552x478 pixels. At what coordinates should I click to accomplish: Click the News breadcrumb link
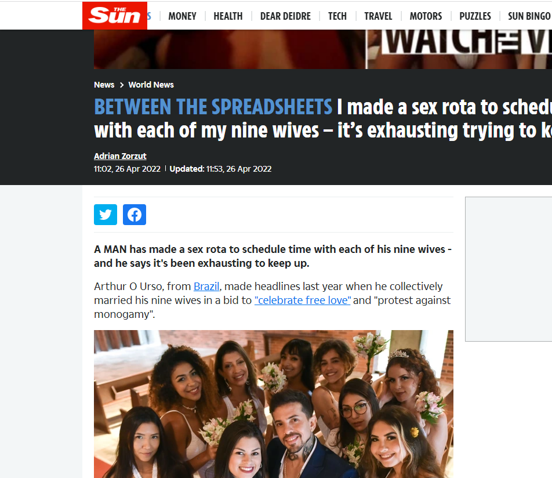pyautogui.click(x=104, y=85)
